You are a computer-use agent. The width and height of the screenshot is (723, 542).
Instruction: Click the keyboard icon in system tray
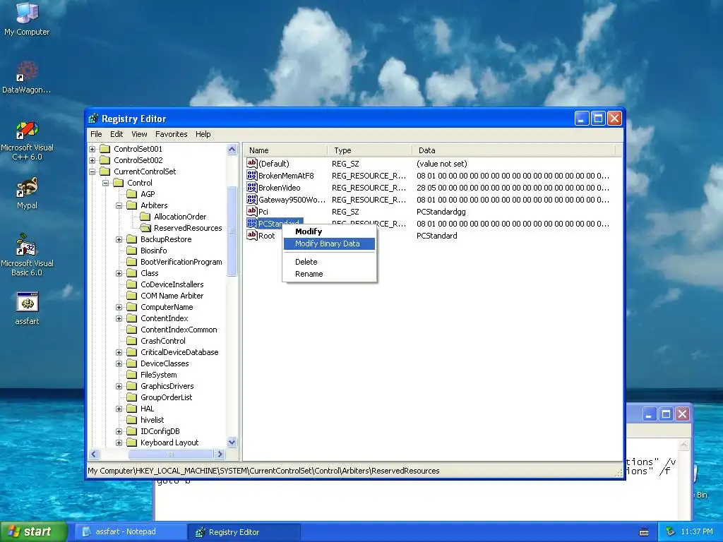[x=644, y=532]
